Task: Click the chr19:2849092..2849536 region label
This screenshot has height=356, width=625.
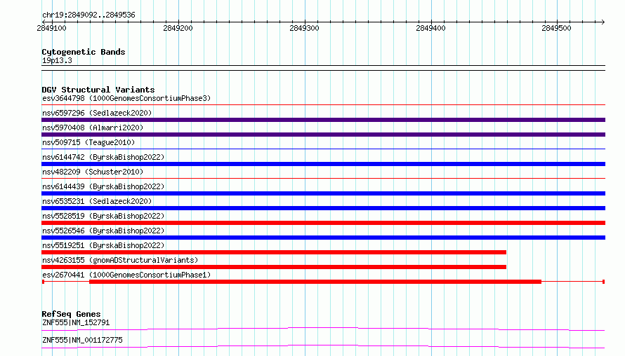Action: (x=88, y=15)
